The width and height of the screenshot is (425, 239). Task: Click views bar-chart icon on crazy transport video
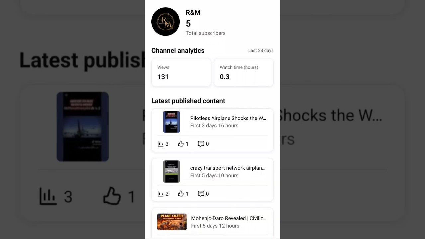160,194
